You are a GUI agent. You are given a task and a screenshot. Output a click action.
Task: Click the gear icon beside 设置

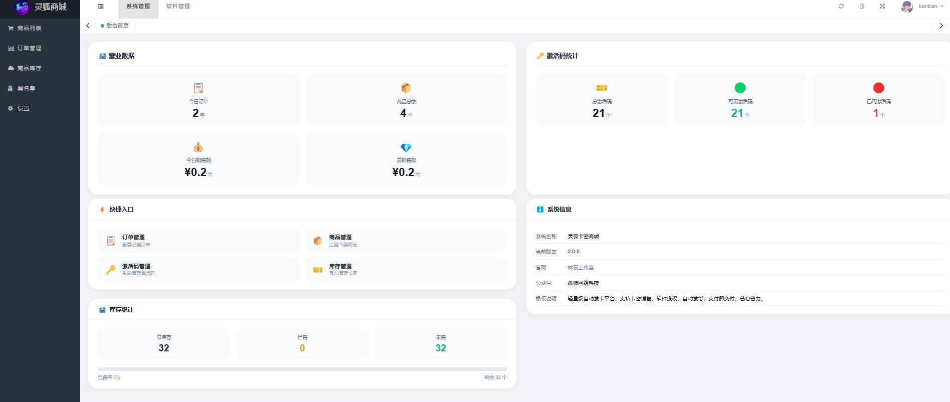[11, 108]
